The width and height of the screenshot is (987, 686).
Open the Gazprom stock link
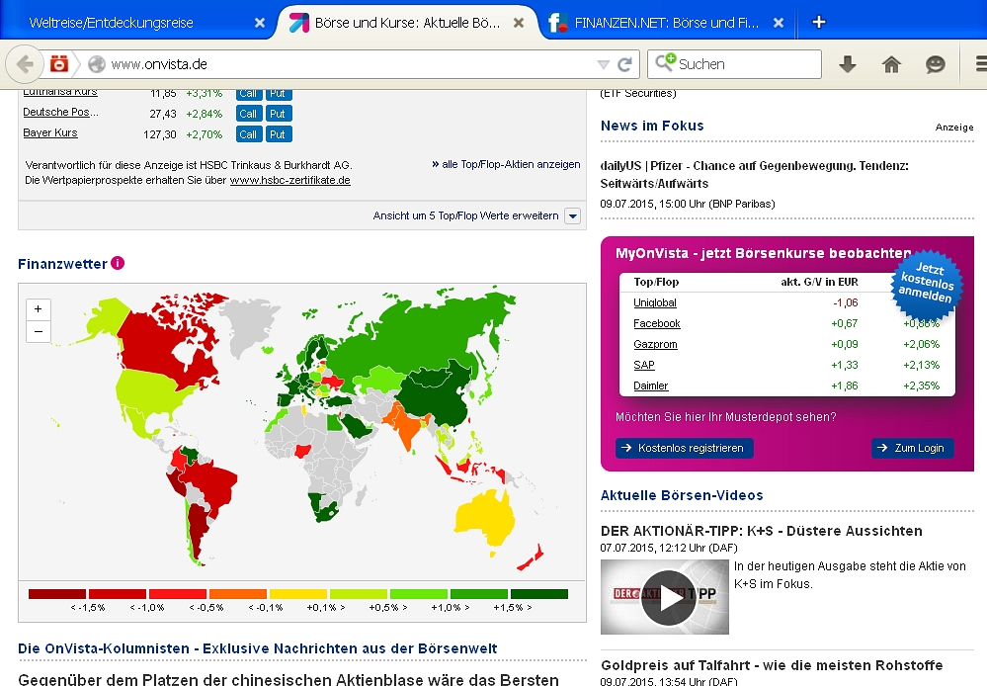[x=655, y=344]
